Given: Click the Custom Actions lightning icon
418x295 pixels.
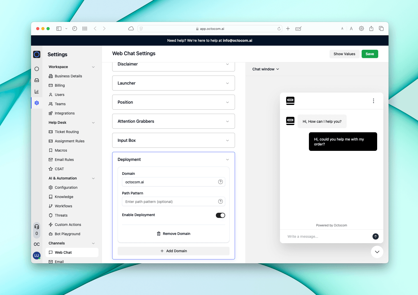Looking at the screenshot, I should pyautogui.click(x=51, y=224).
